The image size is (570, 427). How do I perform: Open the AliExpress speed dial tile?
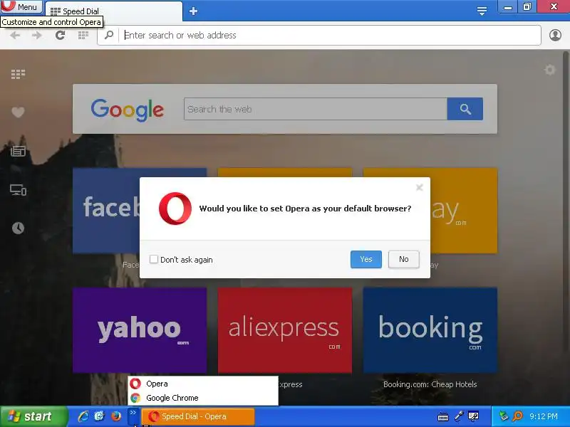(284, 330)
